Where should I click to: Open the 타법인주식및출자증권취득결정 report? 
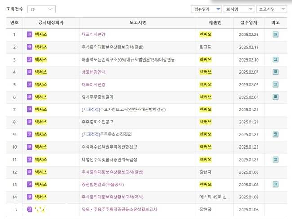click(109, 159)
